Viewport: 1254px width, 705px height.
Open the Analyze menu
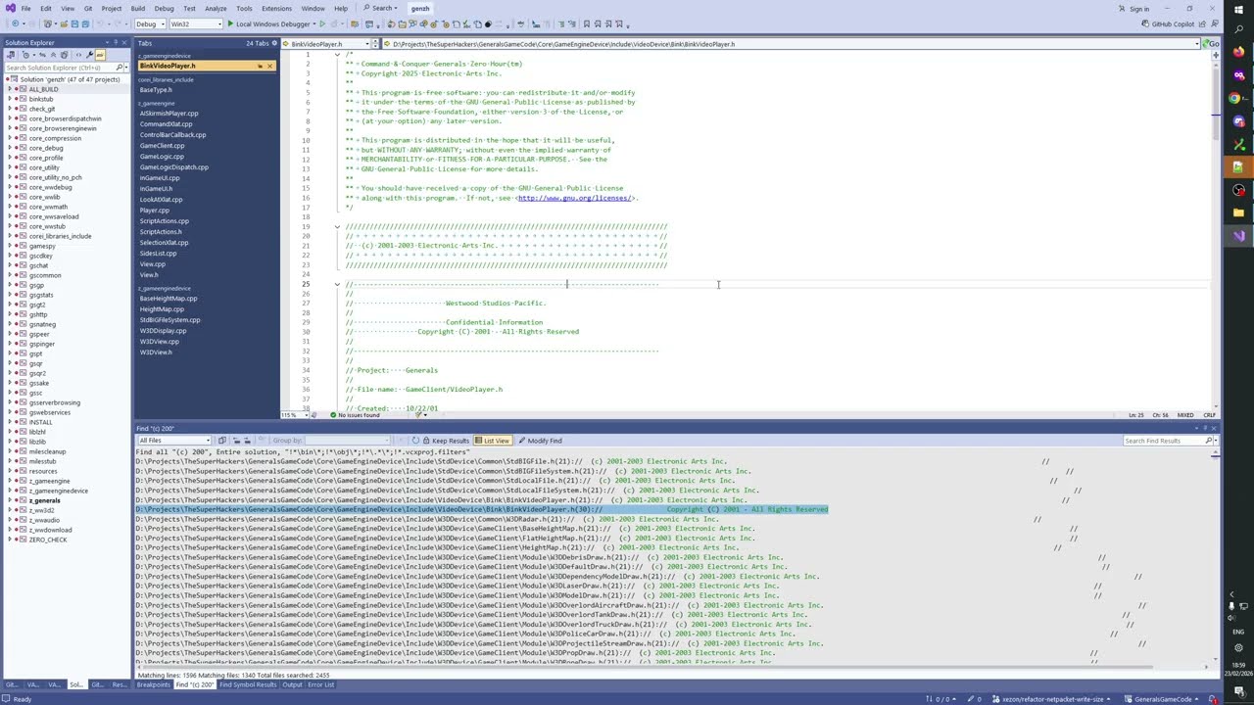[216, 9]
